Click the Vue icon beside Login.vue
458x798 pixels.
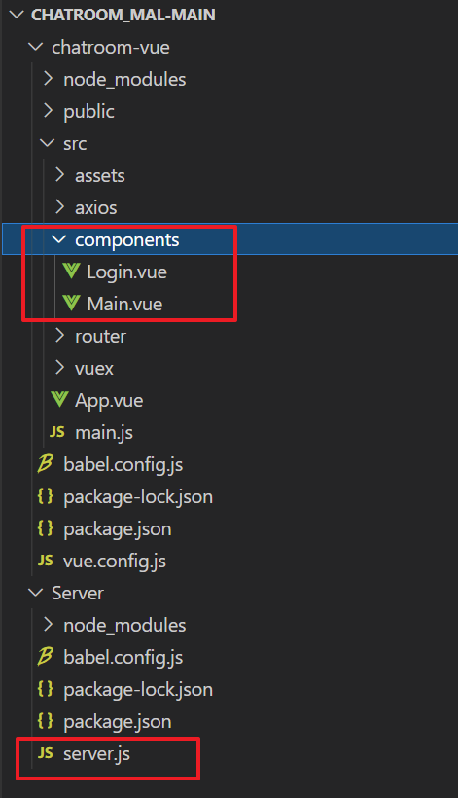tap(71, 272)
